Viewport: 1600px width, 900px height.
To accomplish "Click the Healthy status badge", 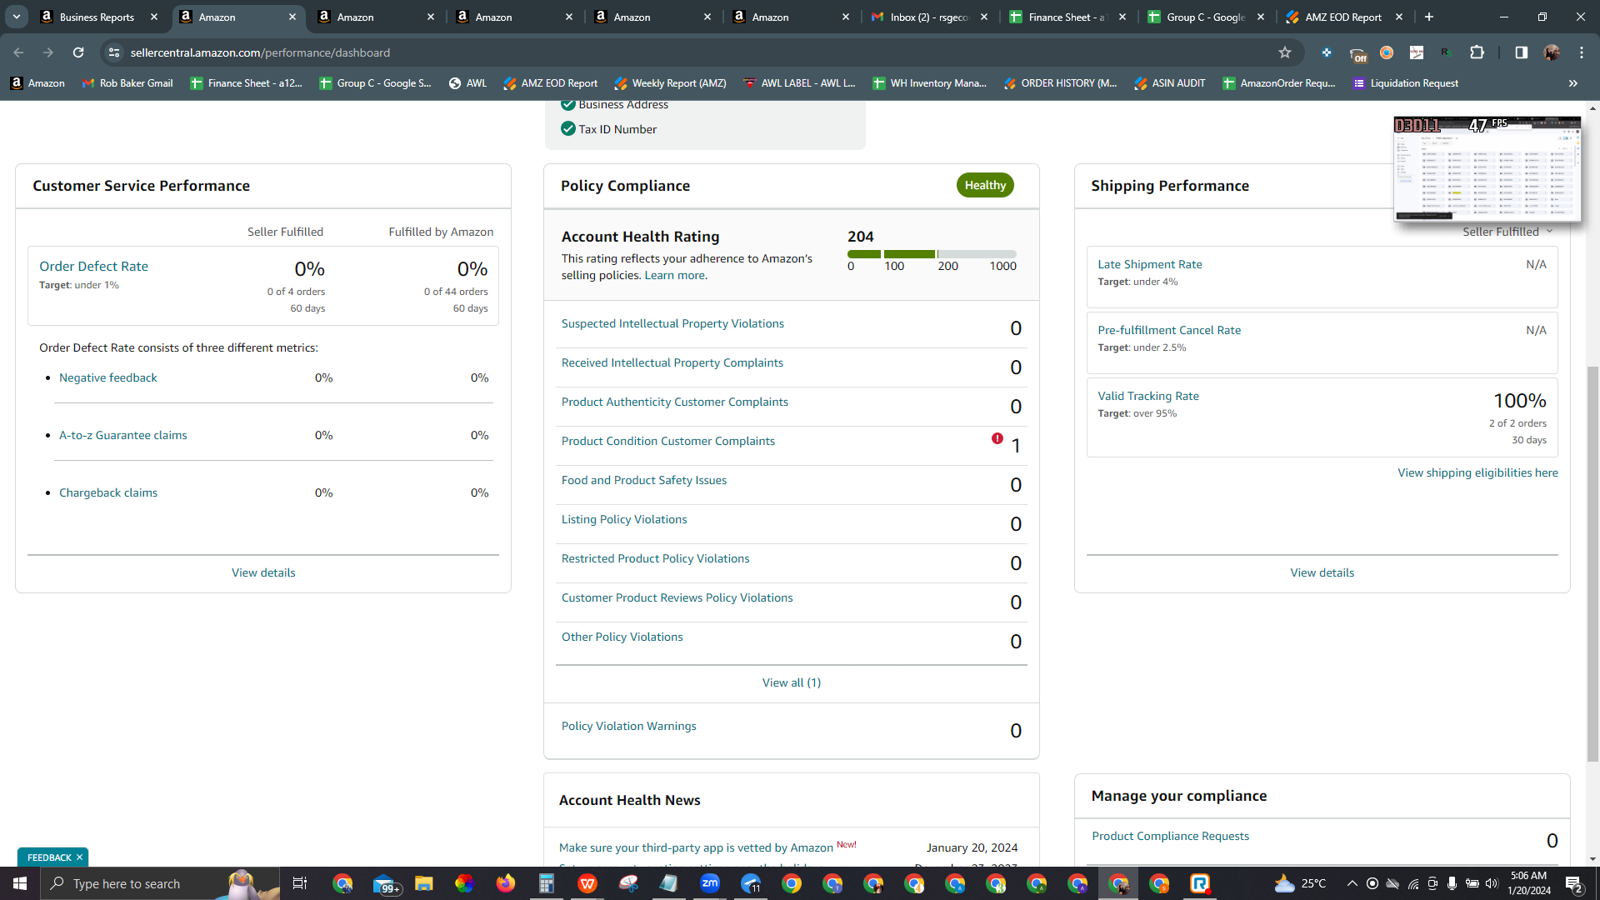I will (985, 186).
